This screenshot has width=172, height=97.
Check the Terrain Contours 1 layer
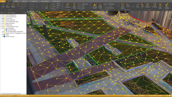click(x=3, y=37)
